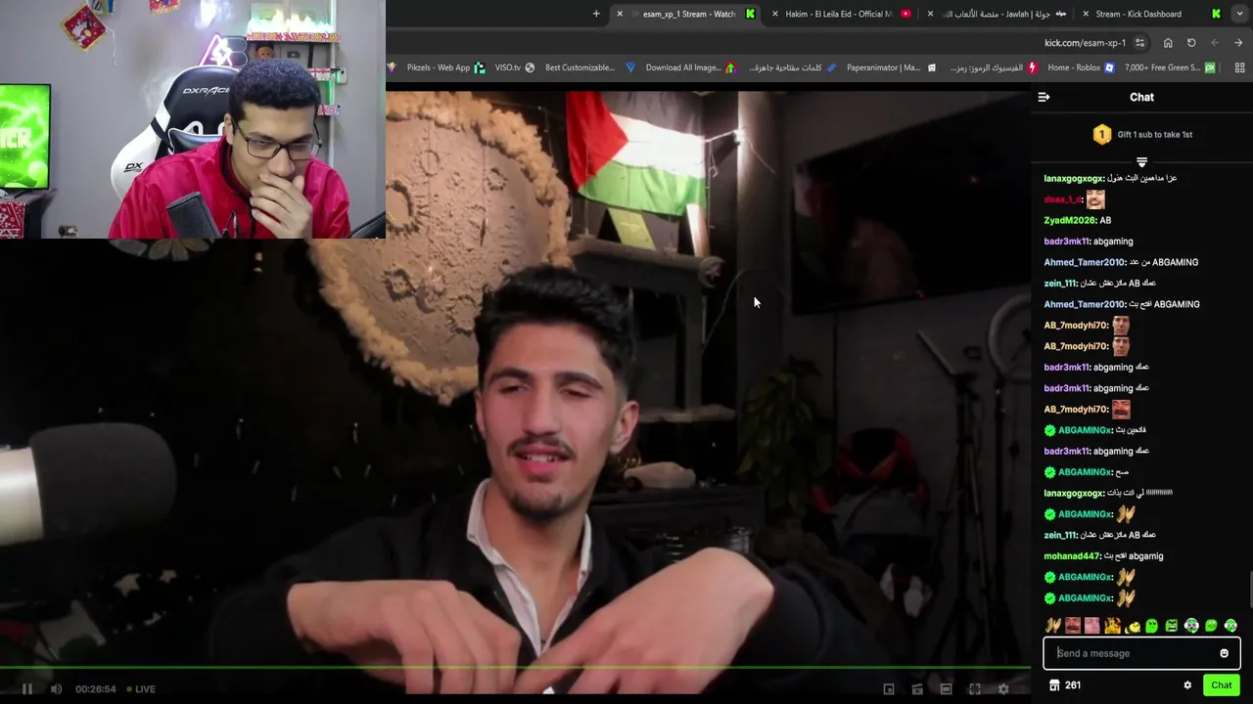Seek on the green stream progress bar

click(x=515, y=669)
